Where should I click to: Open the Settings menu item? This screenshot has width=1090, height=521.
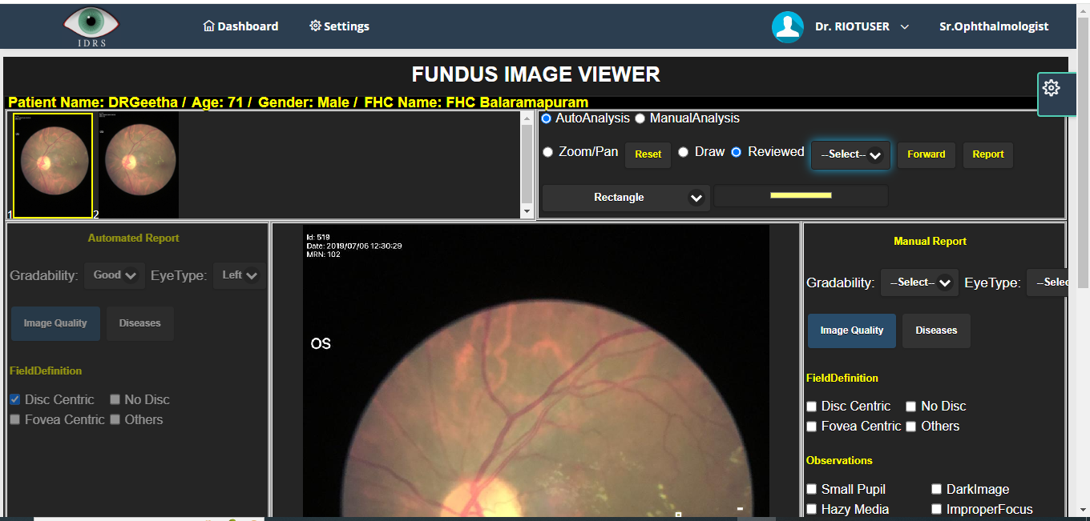pyautogui.click(x=340, y=26)
